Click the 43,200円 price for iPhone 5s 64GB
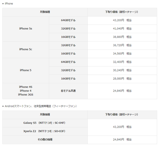The width and height of the screenshot is (159, 146). tap(122, 21)
